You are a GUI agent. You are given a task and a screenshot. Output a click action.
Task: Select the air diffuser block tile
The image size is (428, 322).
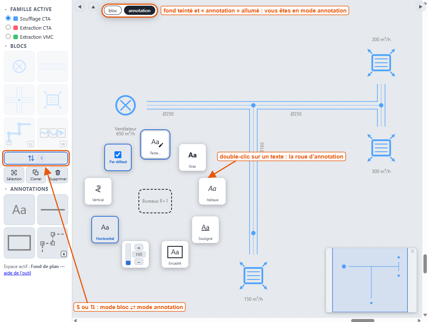tap(53, 100)
